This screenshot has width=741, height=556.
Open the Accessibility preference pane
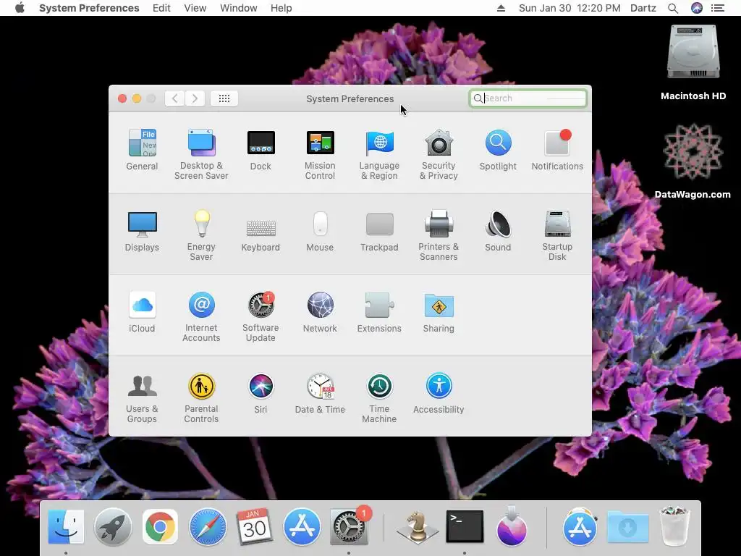[x=439, y=393]
